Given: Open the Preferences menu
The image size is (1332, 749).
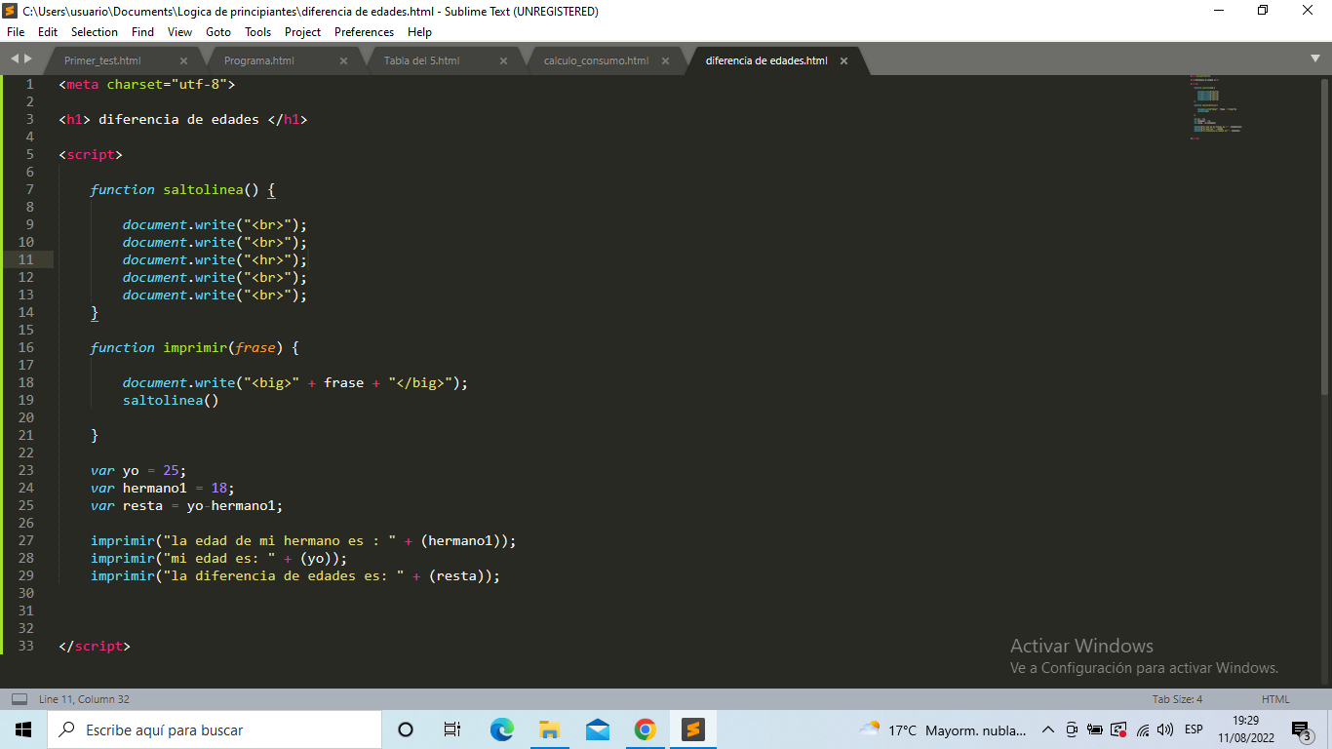Looking at the screenshot, I should click(x=364, y=32).
